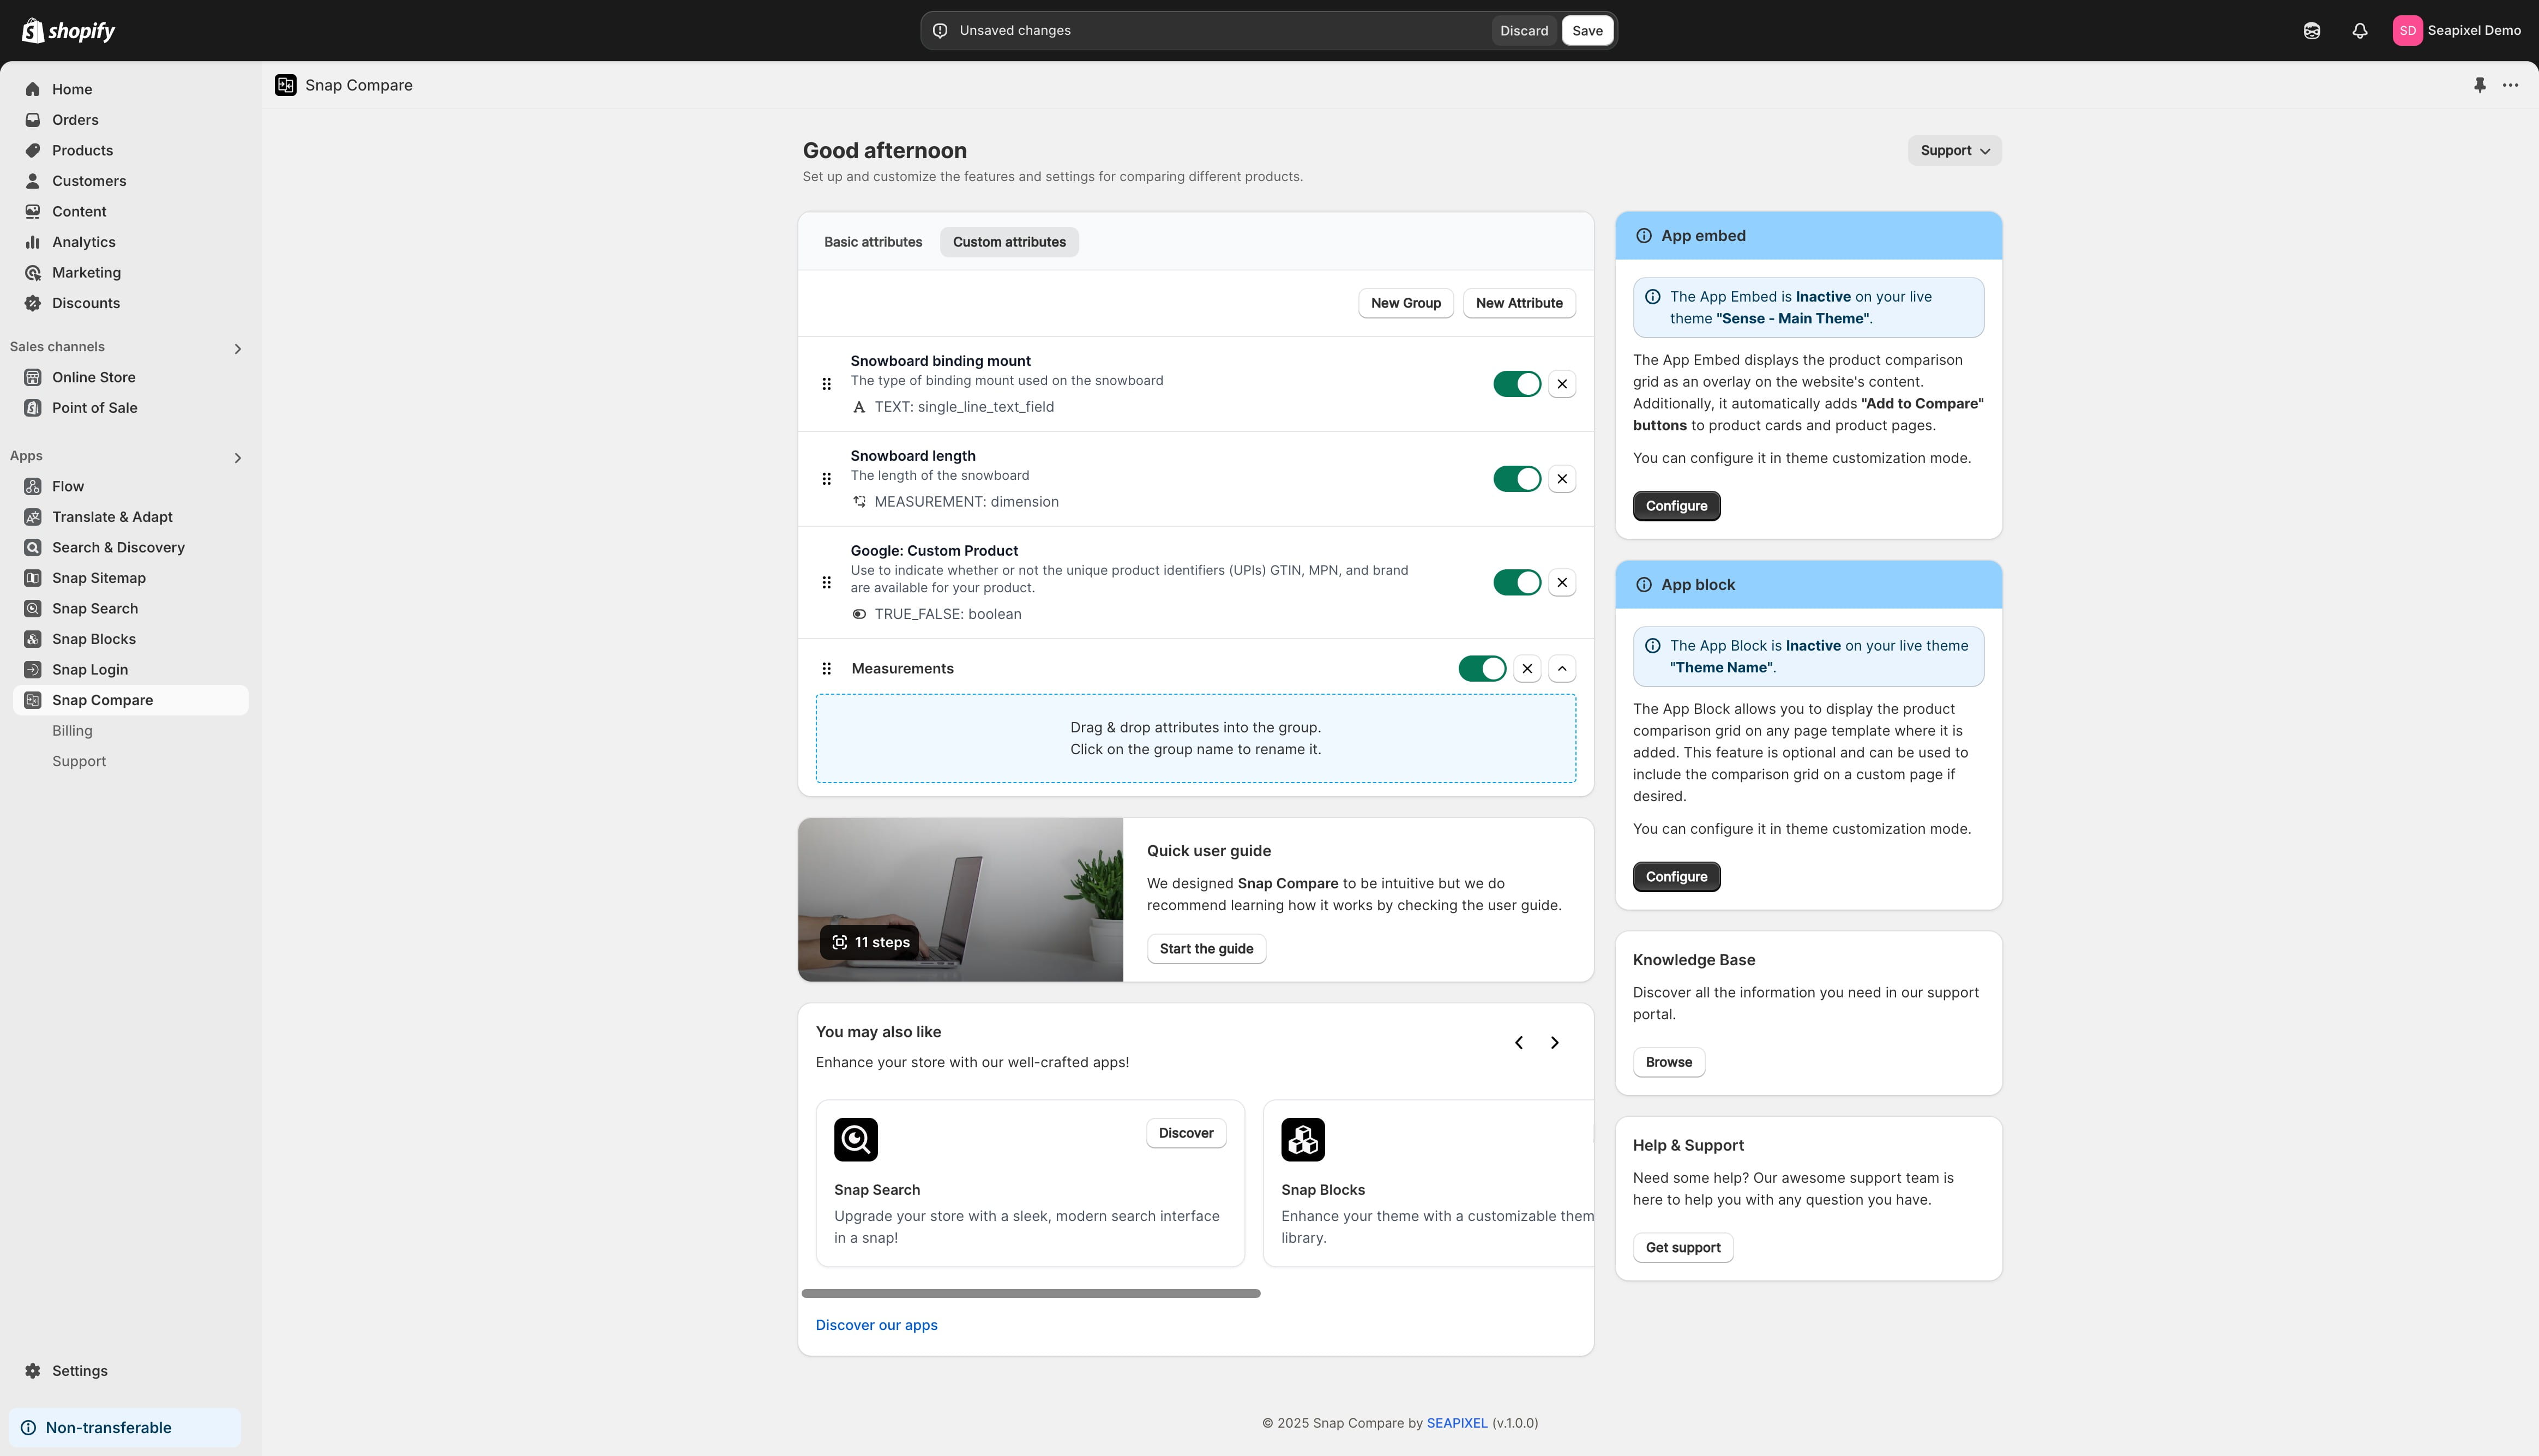Open the Snap Login app in sidebar

90,669
